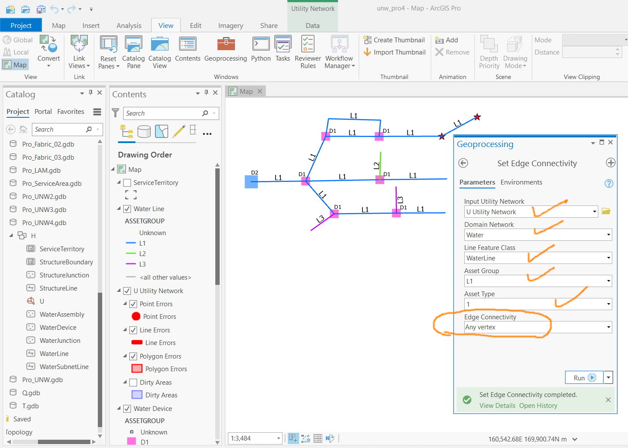Click the Tasks icon in the ribbon
Image resolution: width=628 pixels, height=448 pixels.
click(283, 49)
